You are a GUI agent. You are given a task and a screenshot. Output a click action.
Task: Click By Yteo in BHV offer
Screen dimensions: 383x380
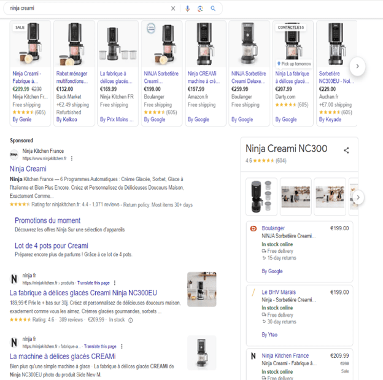tap(269, 335)
